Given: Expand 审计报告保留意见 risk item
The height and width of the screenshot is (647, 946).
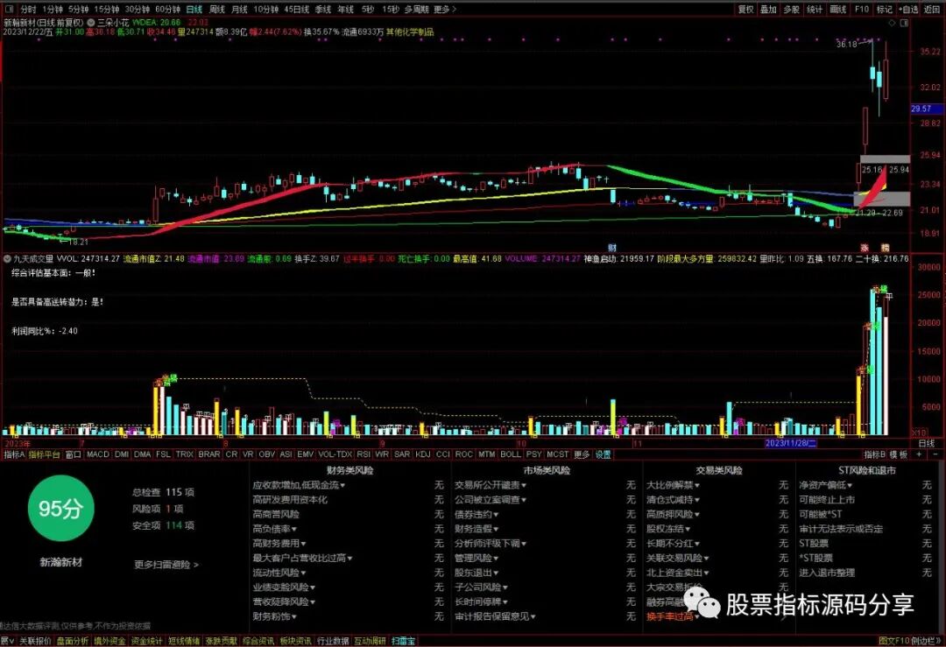Looking at the screenshot, I should tap(495, 616).
